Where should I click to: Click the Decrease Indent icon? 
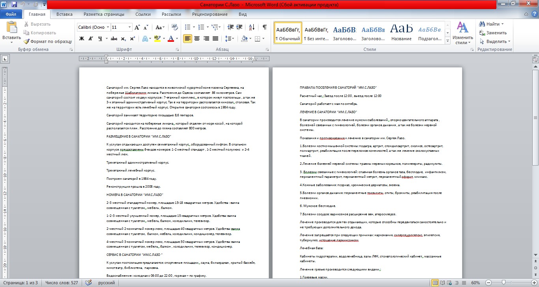click(x=230, y=27)
